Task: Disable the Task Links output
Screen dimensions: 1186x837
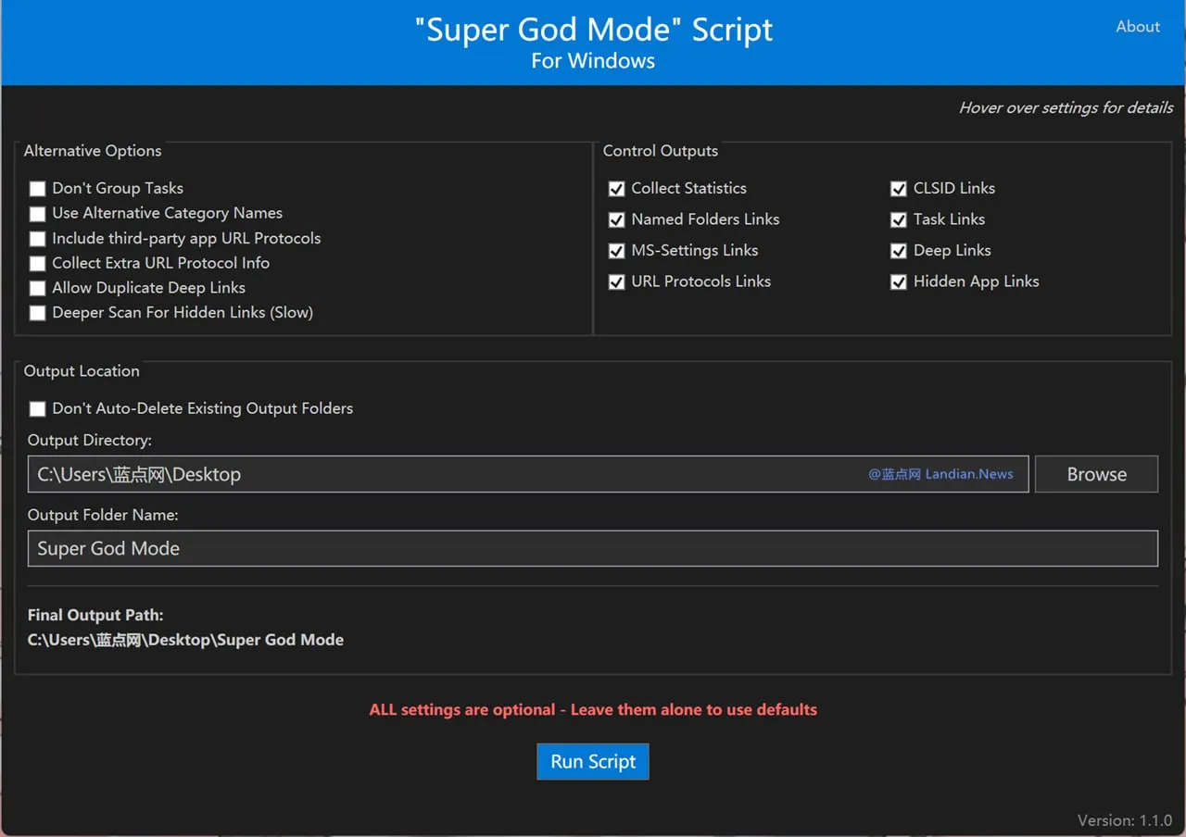Action: click(x=898, y=220)
